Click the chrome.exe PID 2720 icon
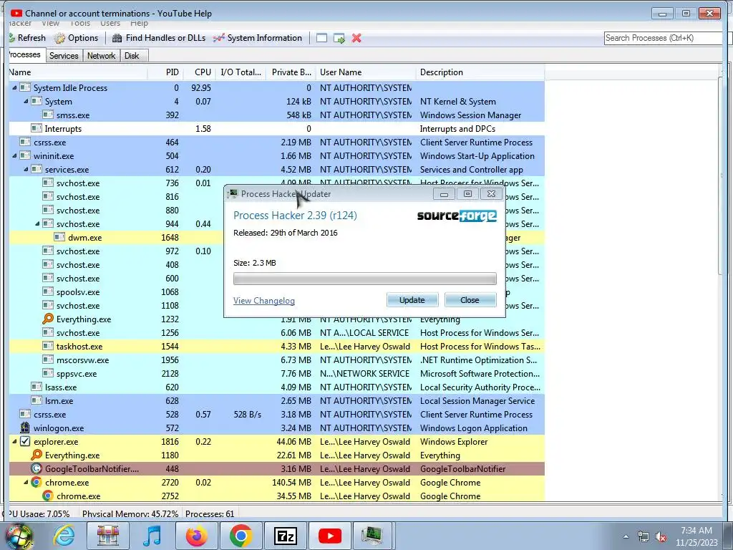Image resolution: width=733 pixels, height=550 pixels. pos(36,482)
